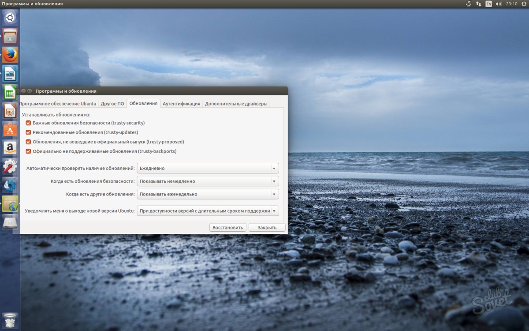Open the network connections indicator
Viewport: 529px width, 331px height.
tap(478, 4)
